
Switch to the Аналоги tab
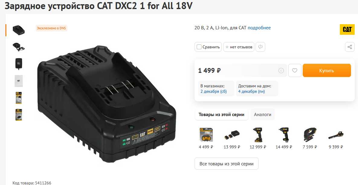pyautogui.click(x=263, y=115)
